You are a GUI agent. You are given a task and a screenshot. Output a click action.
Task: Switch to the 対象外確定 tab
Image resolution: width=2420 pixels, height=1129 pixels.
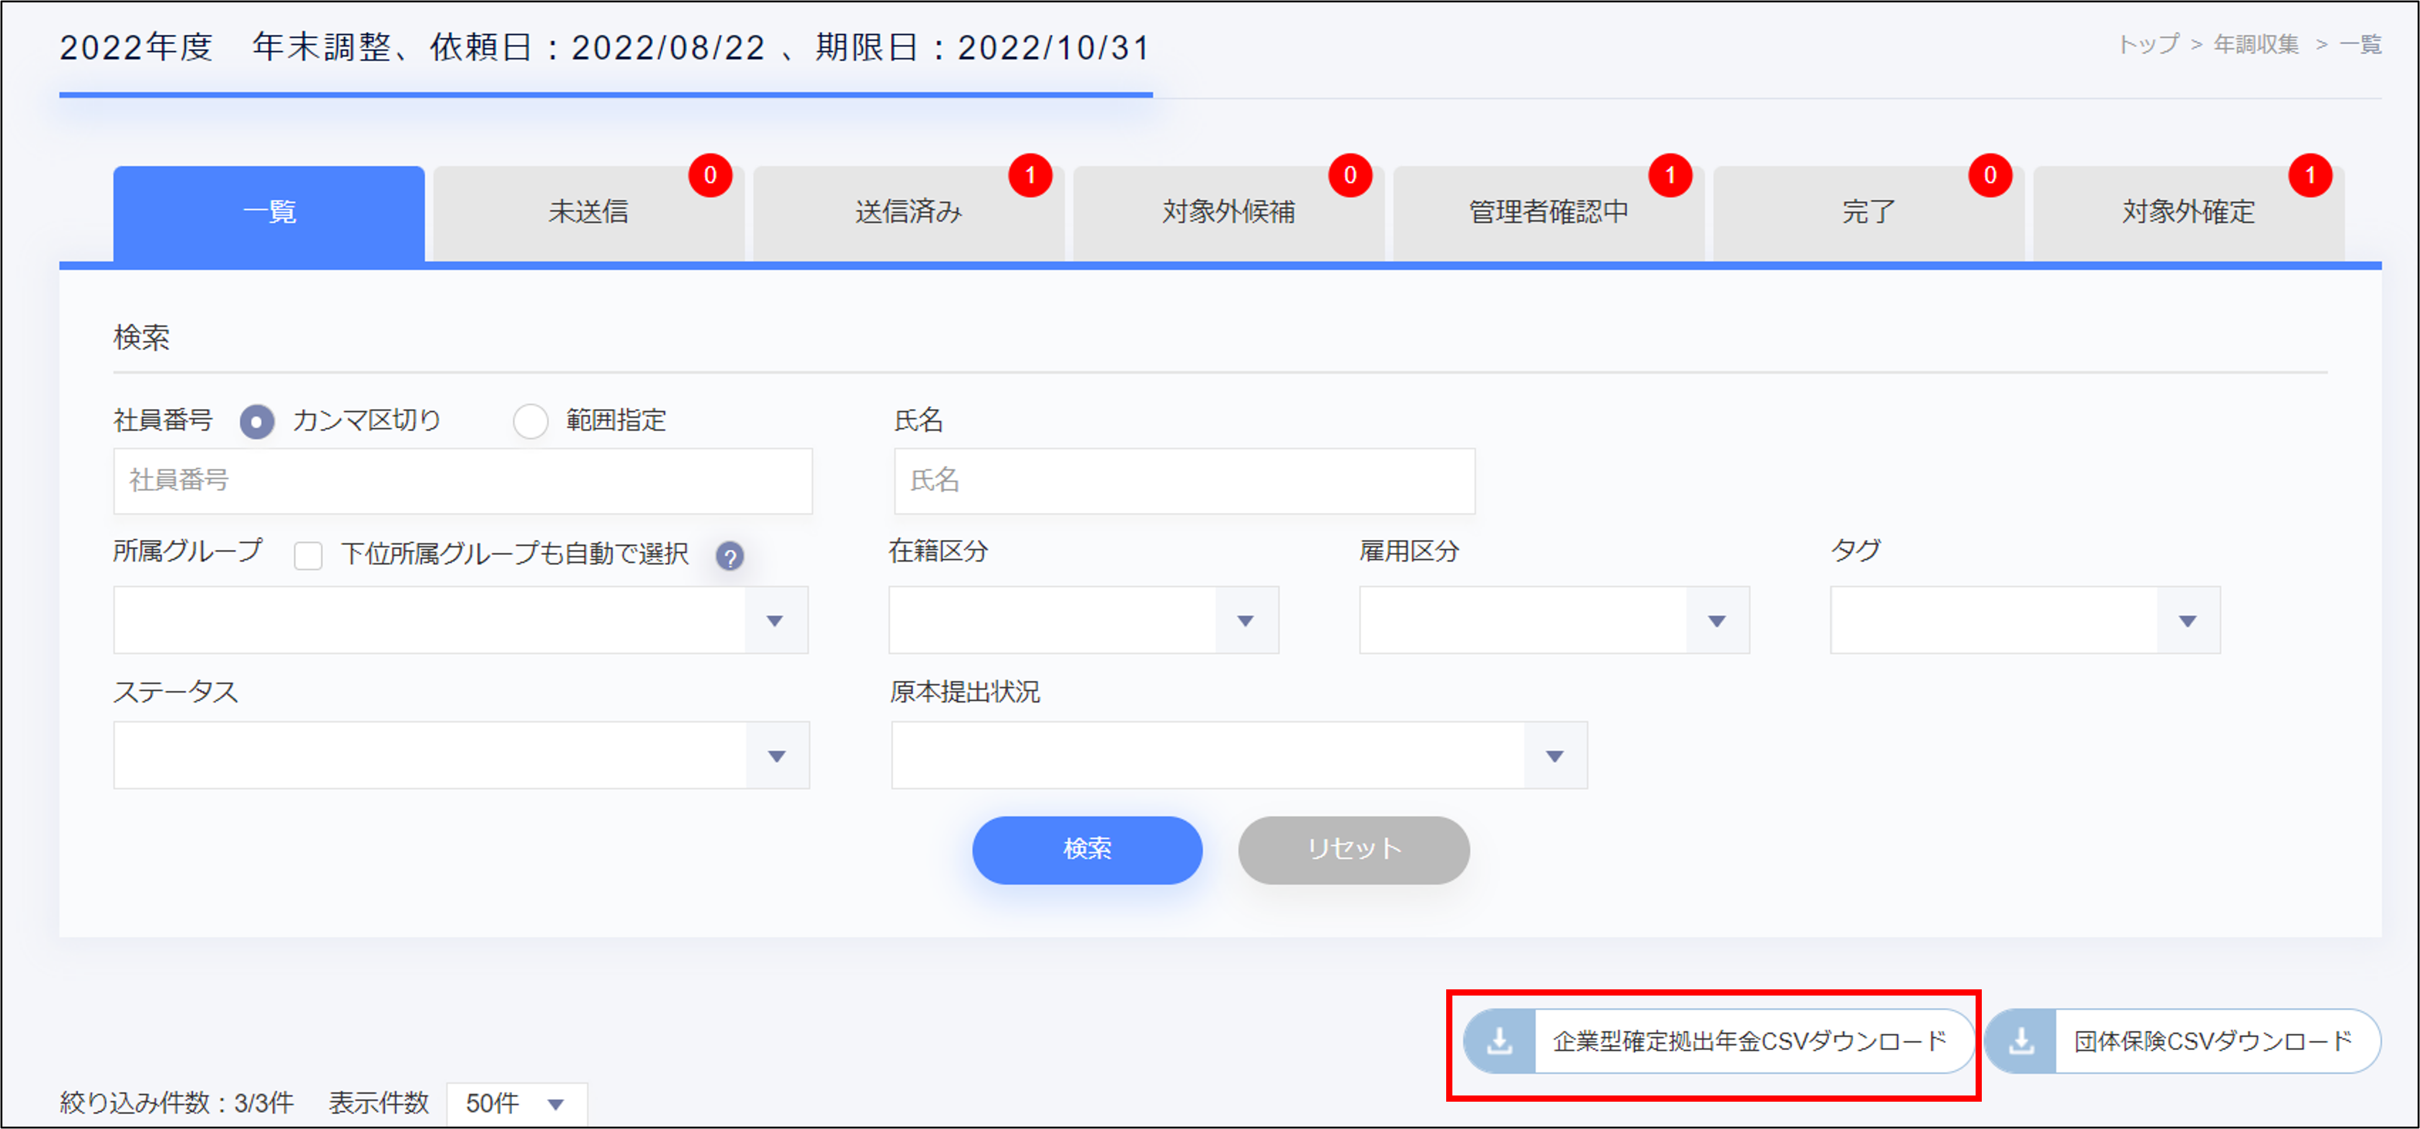pos(2187,212)
